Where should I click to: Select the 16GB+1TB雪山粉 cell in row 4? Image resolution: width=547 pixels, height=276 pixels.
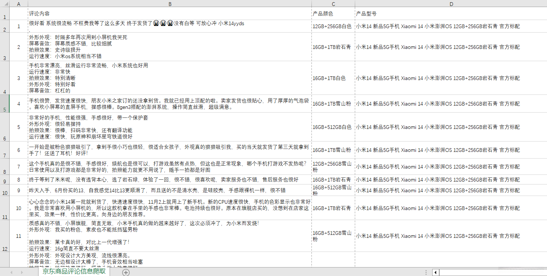pos(333,104)
